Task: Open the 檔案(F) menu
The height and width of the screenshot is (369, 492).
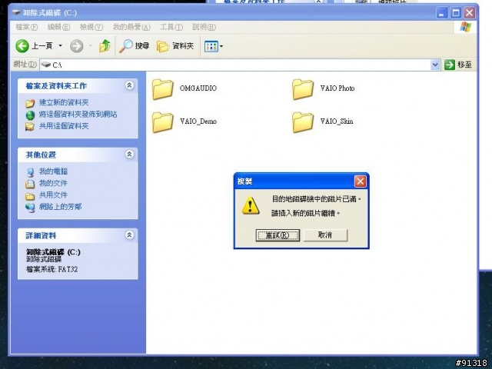Action: coord(26,28)
